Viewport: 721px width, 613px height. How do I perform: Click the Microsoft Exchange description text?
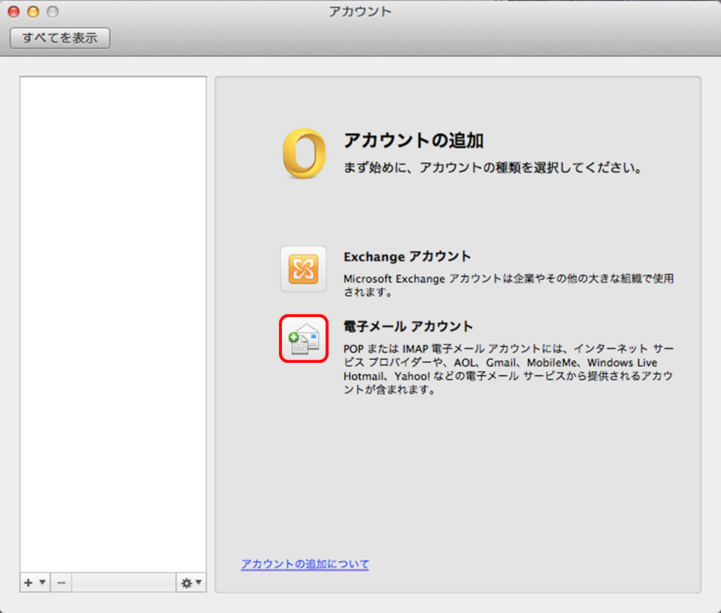[x=508, y=285]
